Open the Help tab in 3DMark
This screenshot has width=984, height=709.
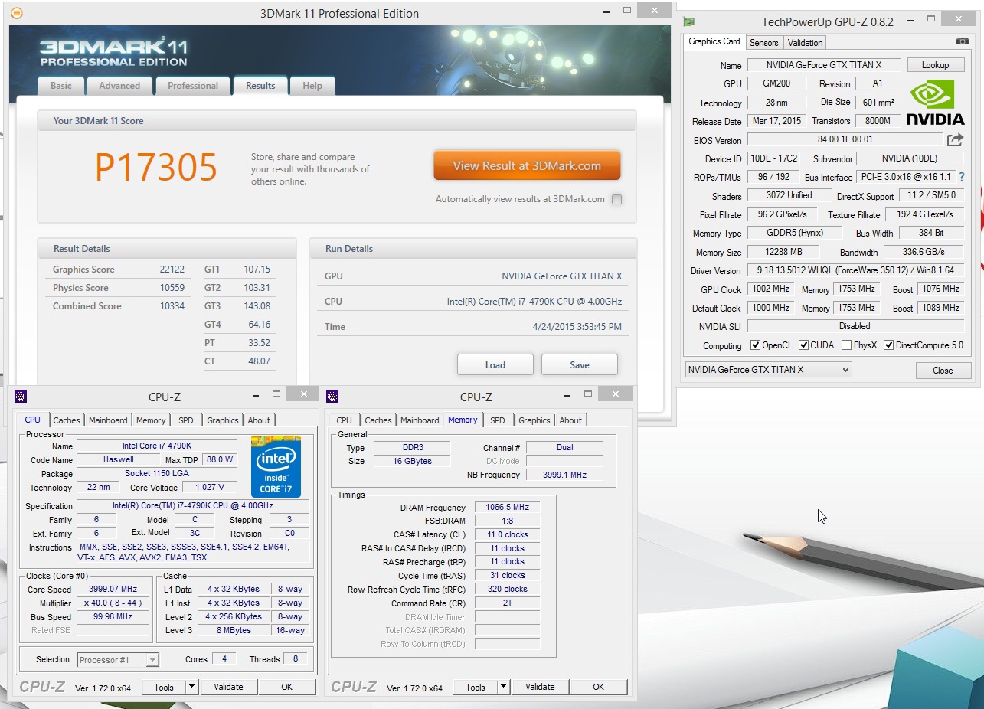pyautogui.click(x=312, y=86)
